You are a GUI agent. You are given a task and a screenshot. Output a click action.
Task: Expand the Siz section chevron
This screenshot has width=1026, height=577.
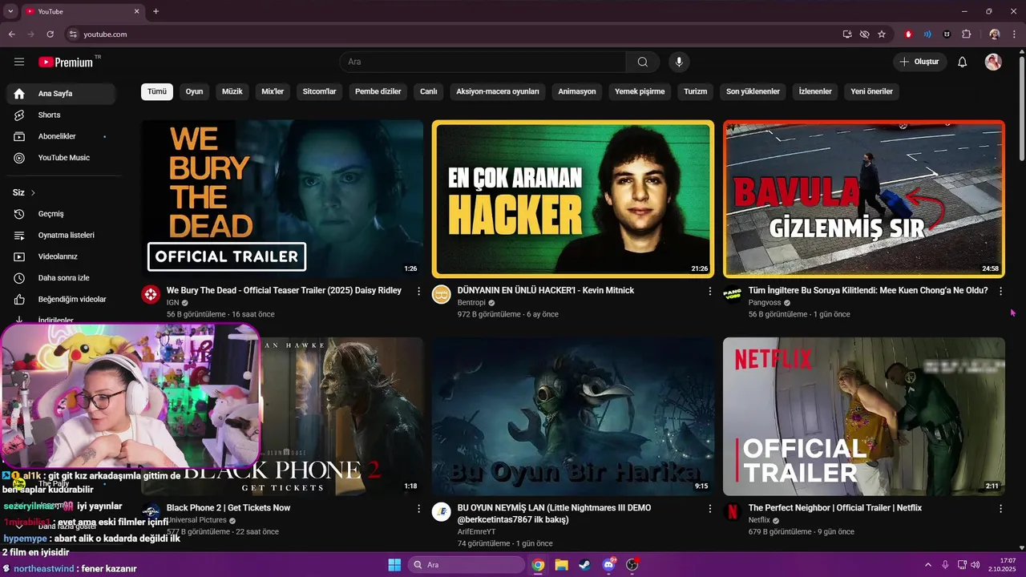(33, 193)
